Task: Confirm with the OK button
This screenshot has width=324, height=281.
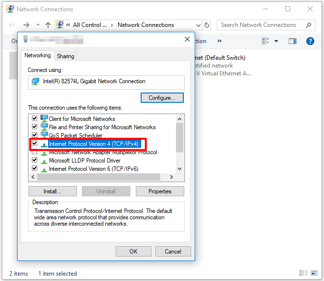Action: pyautogui.click(x=133, y=251)
